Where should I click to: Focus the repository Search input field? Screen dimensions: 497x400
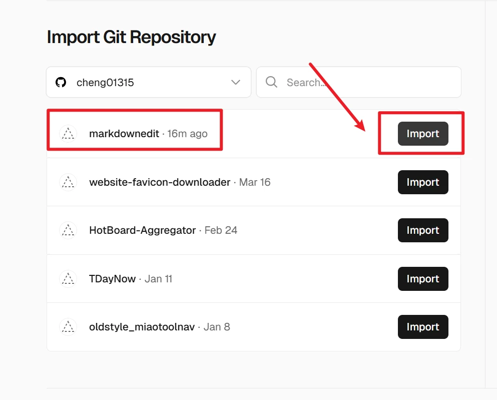[368, 83]
